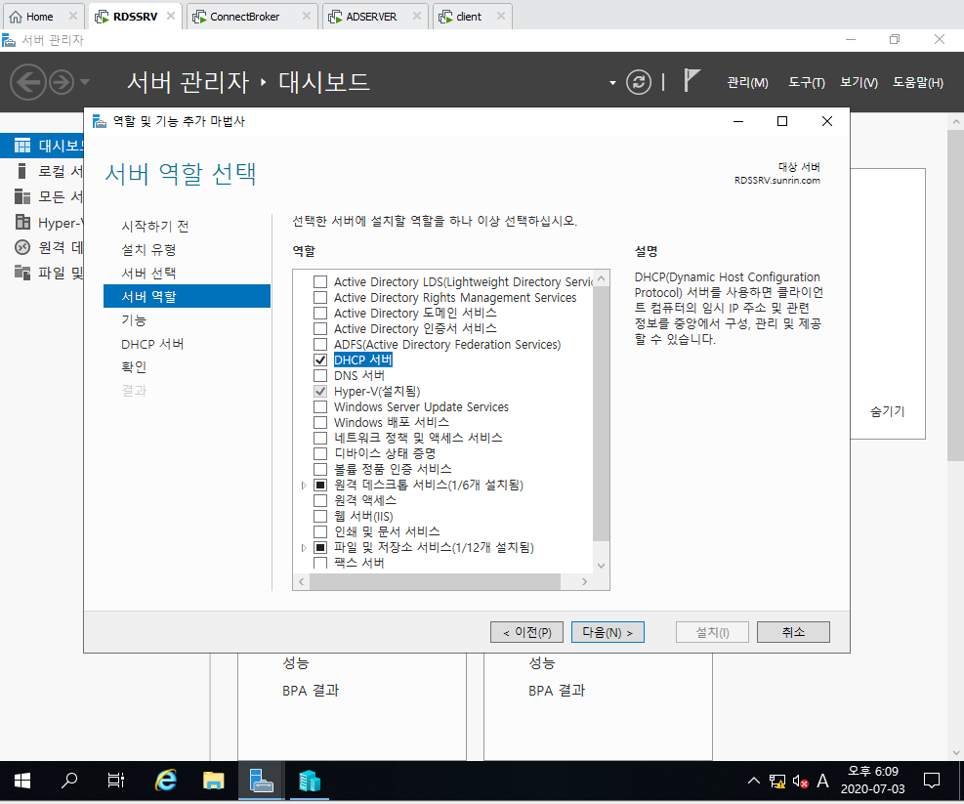The width and height of the screenshot is (964, 804).
Task: Open Remote Desktop Services sidebar icon
Action: point(22,247)
